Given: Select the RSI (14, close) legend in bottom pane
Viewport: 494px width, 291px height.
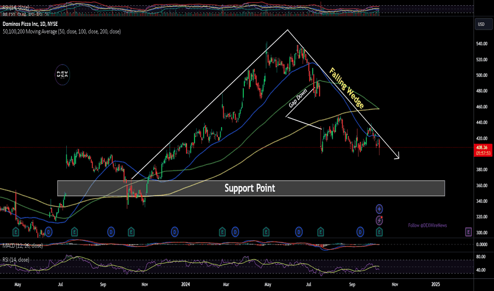Looking at the screenshot, I should point(16,260).
